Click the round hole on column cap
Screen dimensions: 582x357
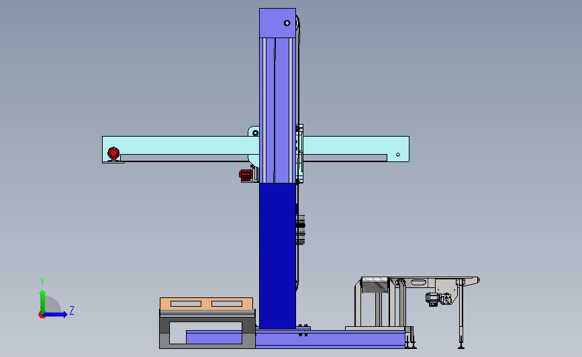click(287, 23)
